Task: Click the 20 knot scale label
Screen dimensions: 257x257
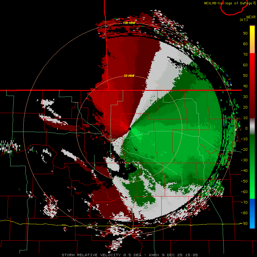Action: click(245, 107)
